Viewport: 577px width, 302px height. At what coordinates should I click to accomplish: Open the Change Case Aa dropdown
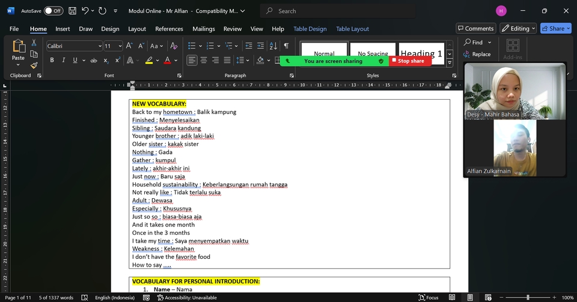(x=156, y=46)
